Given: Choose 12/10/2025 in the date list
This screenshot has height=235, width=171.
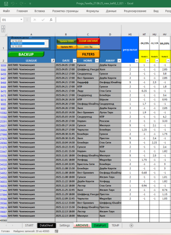Looking at the screenshot, I should tap(28, 41).
